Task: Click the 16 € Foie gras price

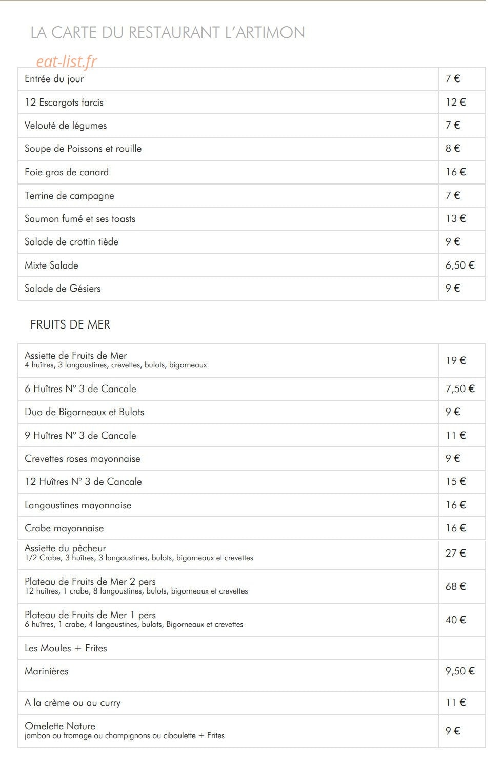Action: pyautogui.click(x=456, y=172)
